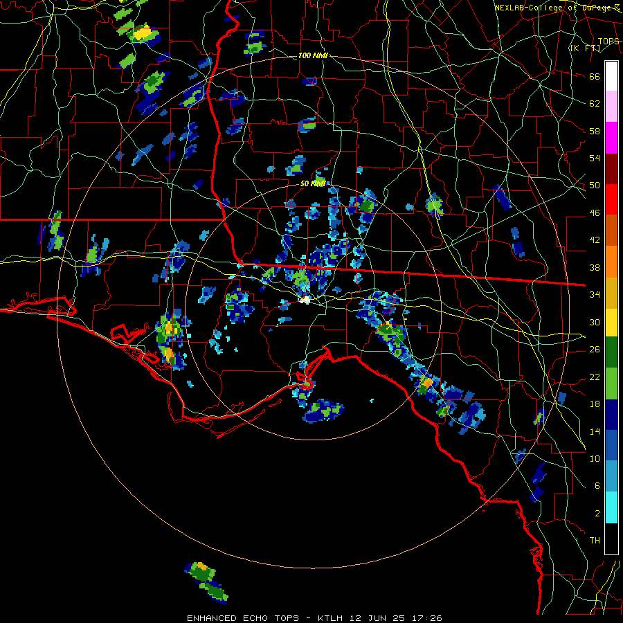Screen dimensions: 623x623
Task: Click the "6" legend value
Action: [x=597, y=485]
